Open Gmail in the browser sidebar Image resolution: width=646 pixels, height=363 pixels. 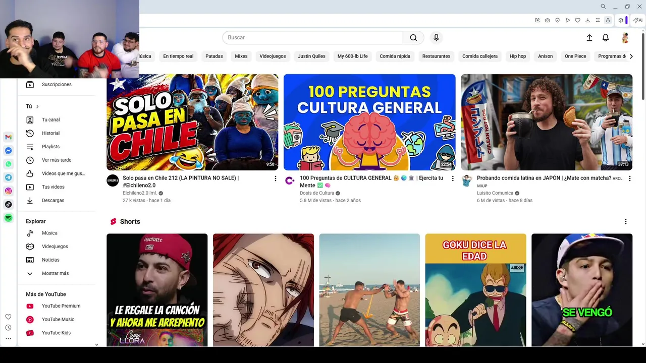[x=8, y=137]
